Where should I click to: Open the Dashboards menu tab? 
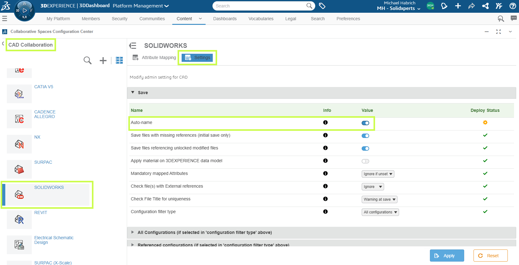coord(225,19)
